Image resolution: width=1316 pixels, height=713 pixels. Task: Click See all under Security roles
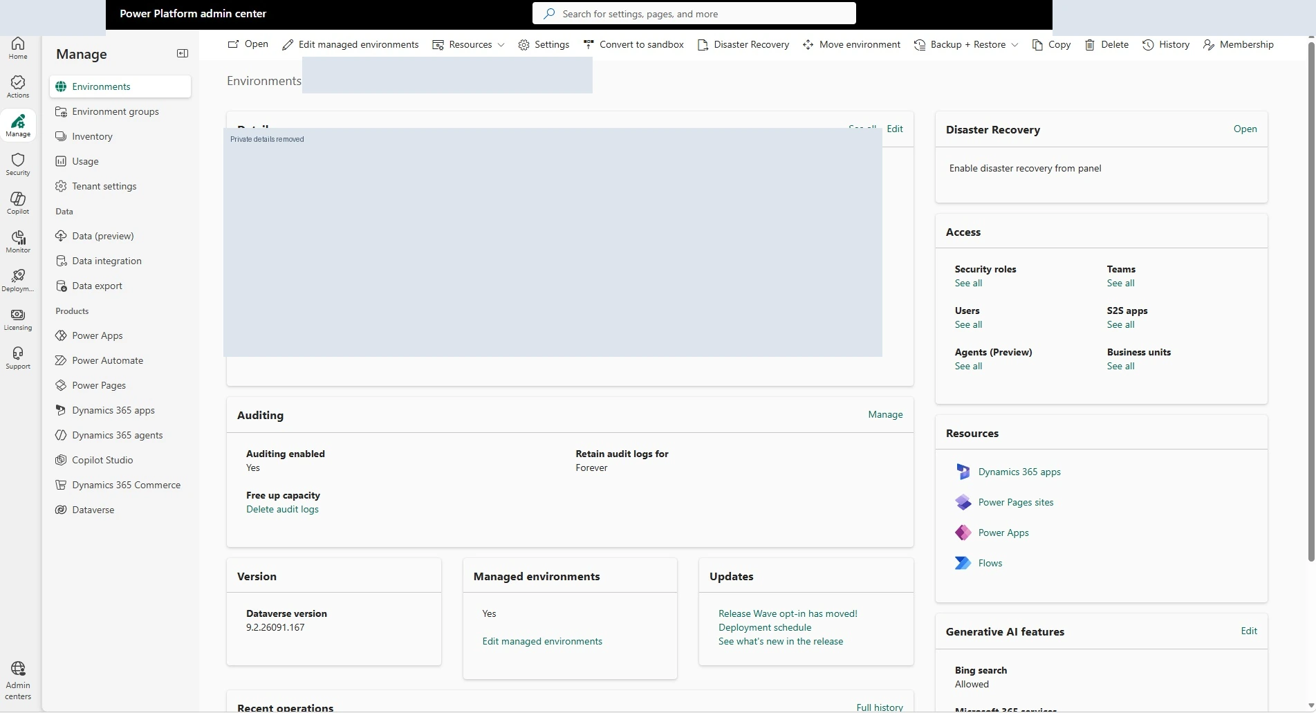(968, 283)
